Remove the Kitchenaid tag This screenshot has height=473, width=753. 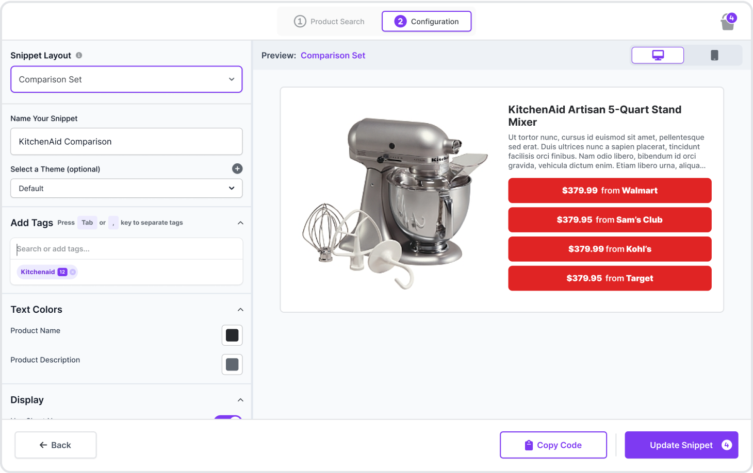73,272
